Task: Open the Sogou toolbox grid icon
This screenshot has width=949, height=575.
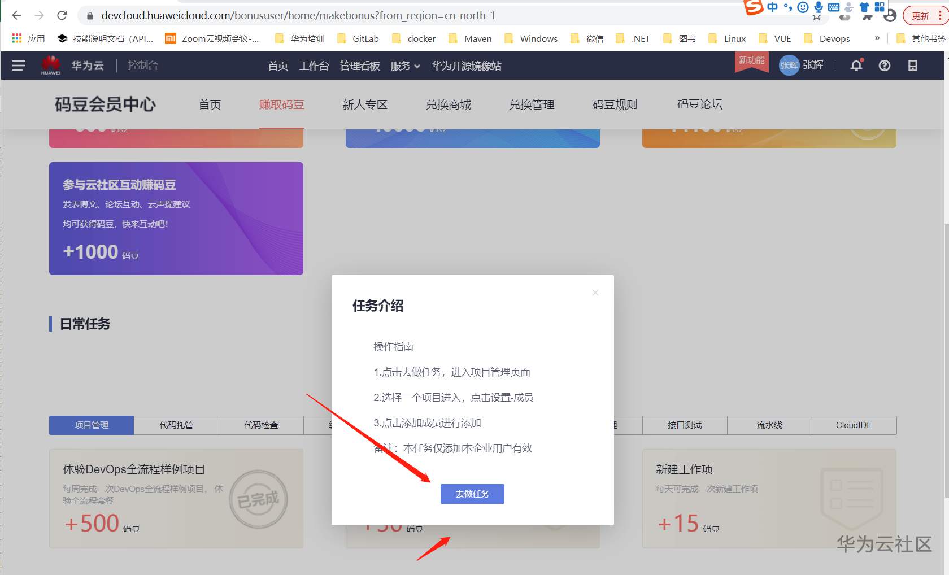Action: [x=880, y=7]
